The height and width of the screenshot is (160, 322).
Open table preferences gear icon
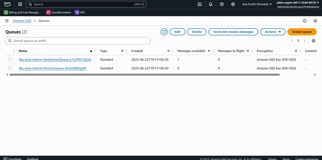(x=314, y=41)
